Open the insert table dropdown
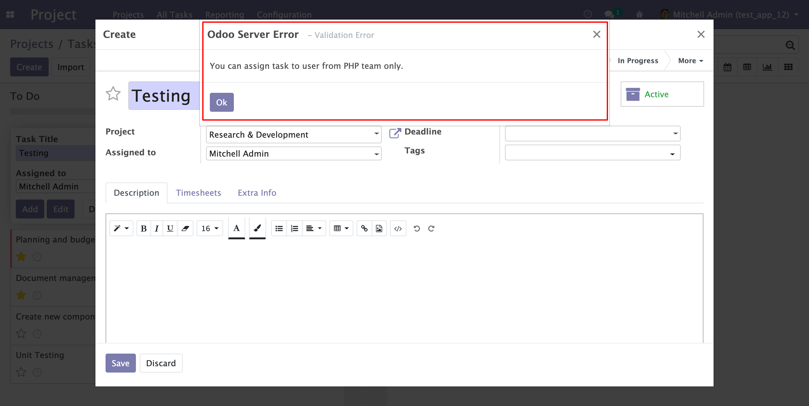The width and height of the screenshot is (809, 406). click(x=341, y=228)
